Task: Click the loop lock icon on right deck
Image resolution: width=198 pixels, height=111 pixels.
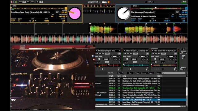Action: point(150,21)
